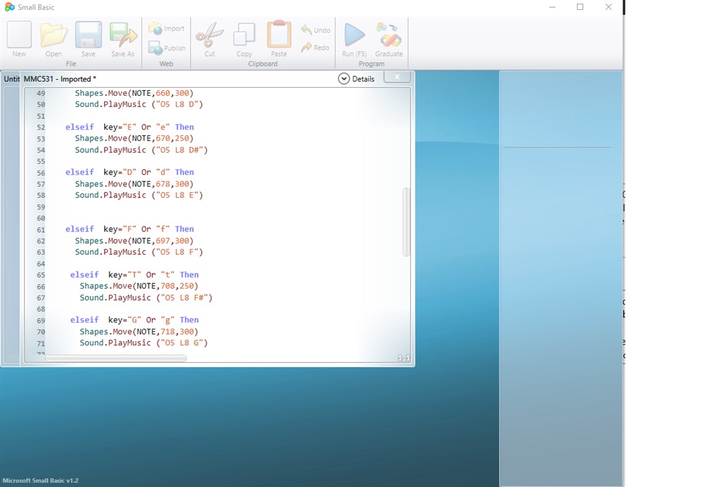Switch to the Untitled document tab
712x487 pixels.
click(12, 79)
